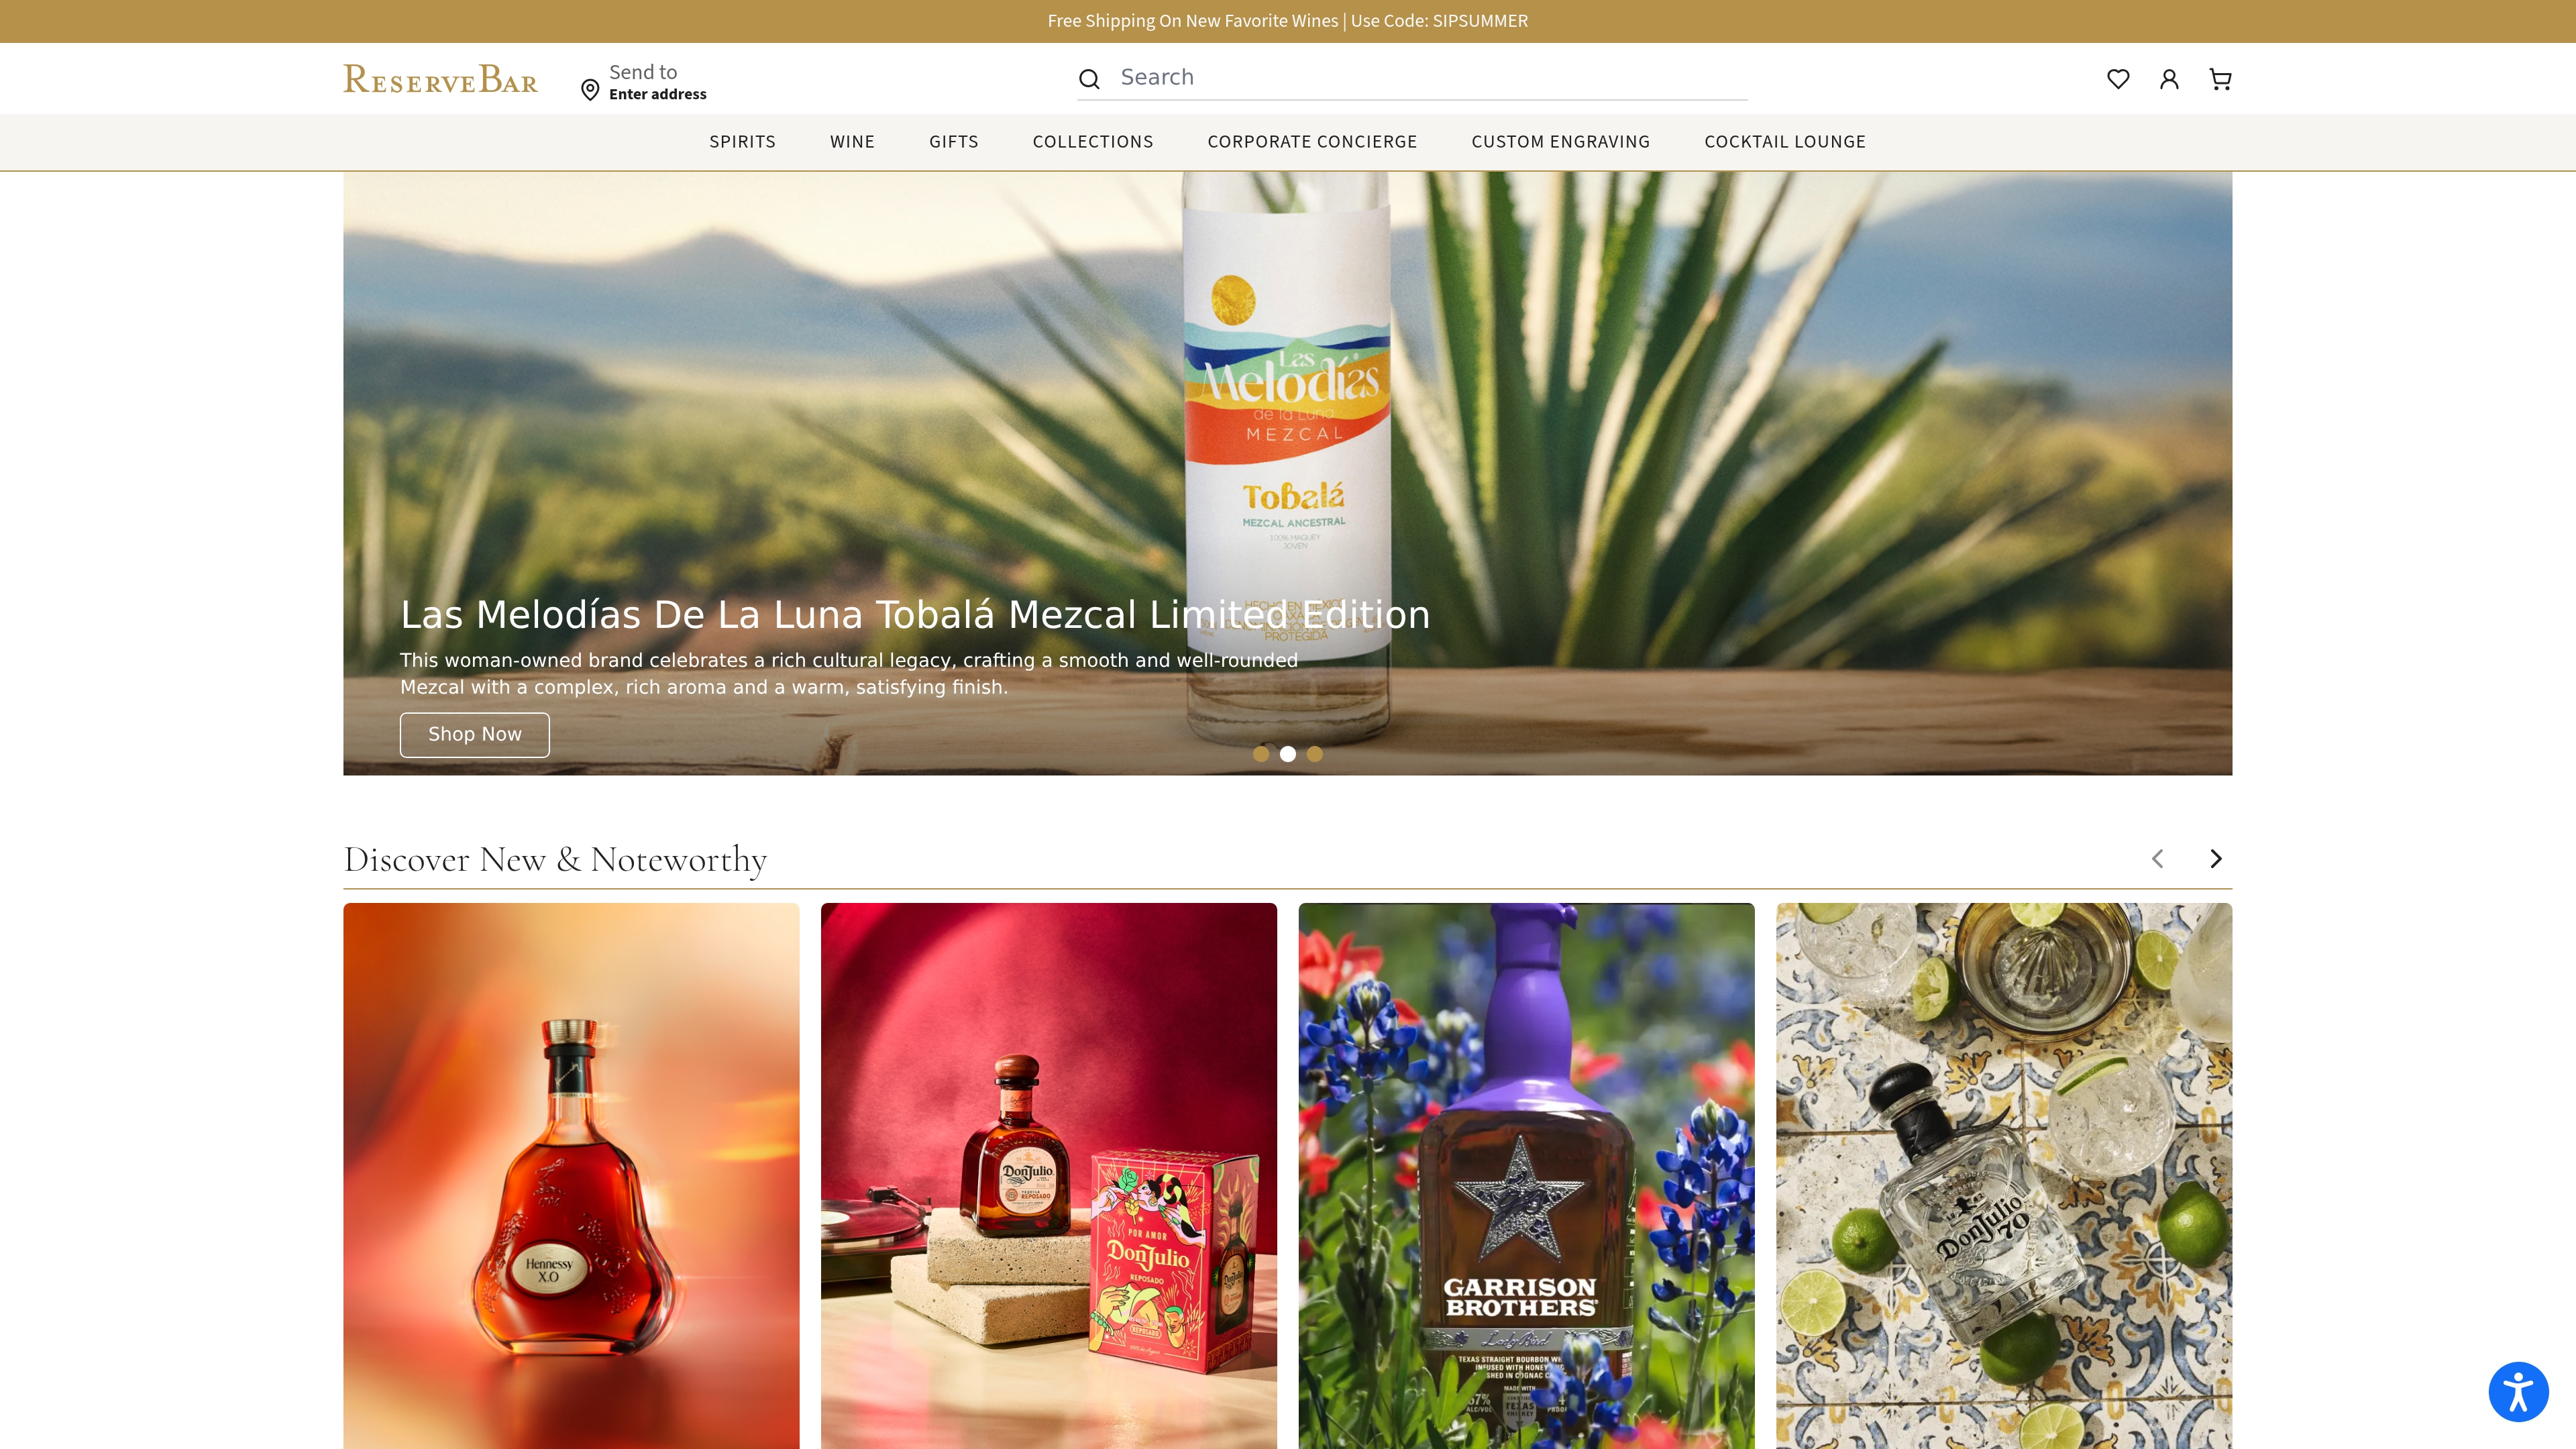Click Enter address link
Viewport: 2576px width, 1449px height.
(657, 94)
